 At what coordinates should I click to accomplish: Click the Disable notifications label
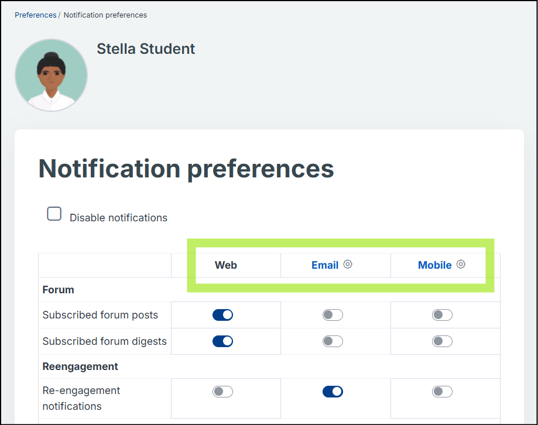click(118, 218)
